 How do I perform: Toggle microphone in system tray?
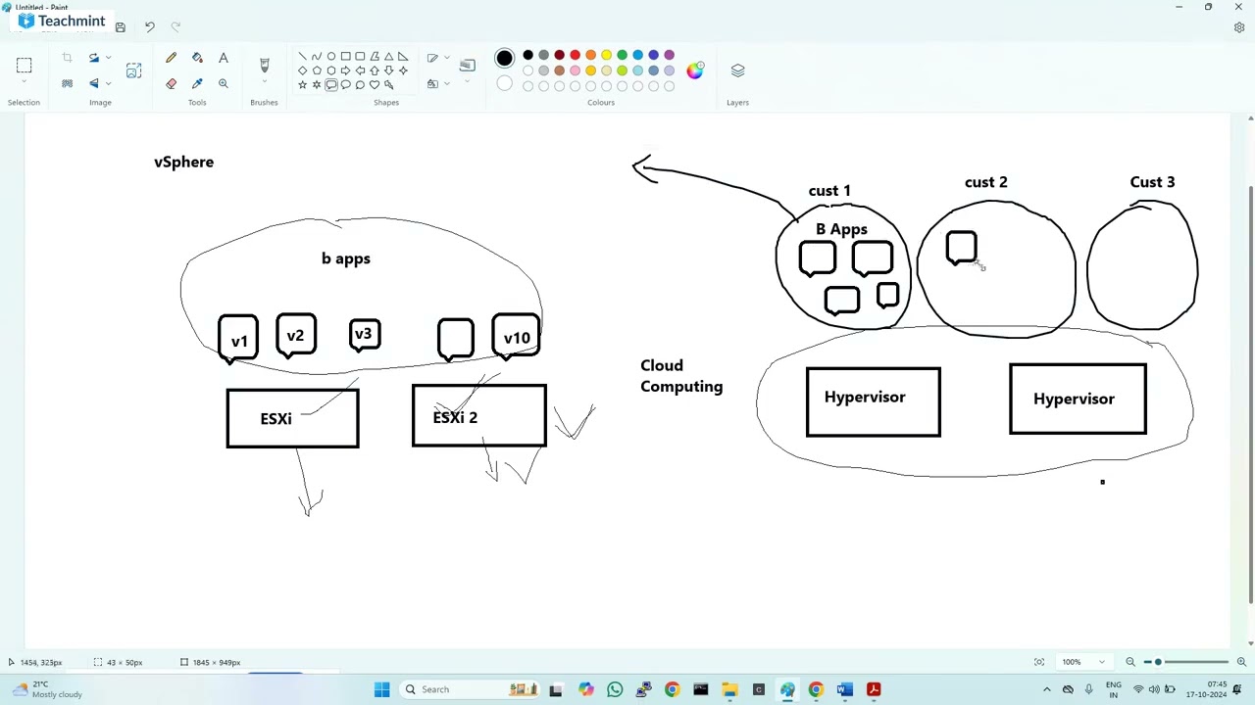(x=1088, y=689)
